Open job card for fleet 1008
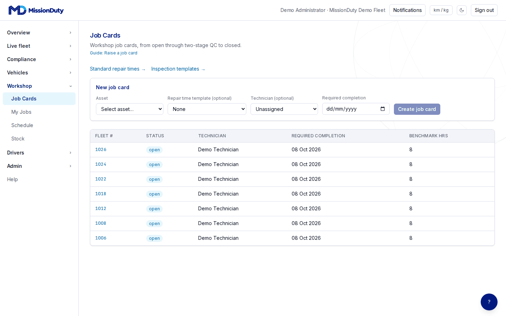 (x=101, y=223)
